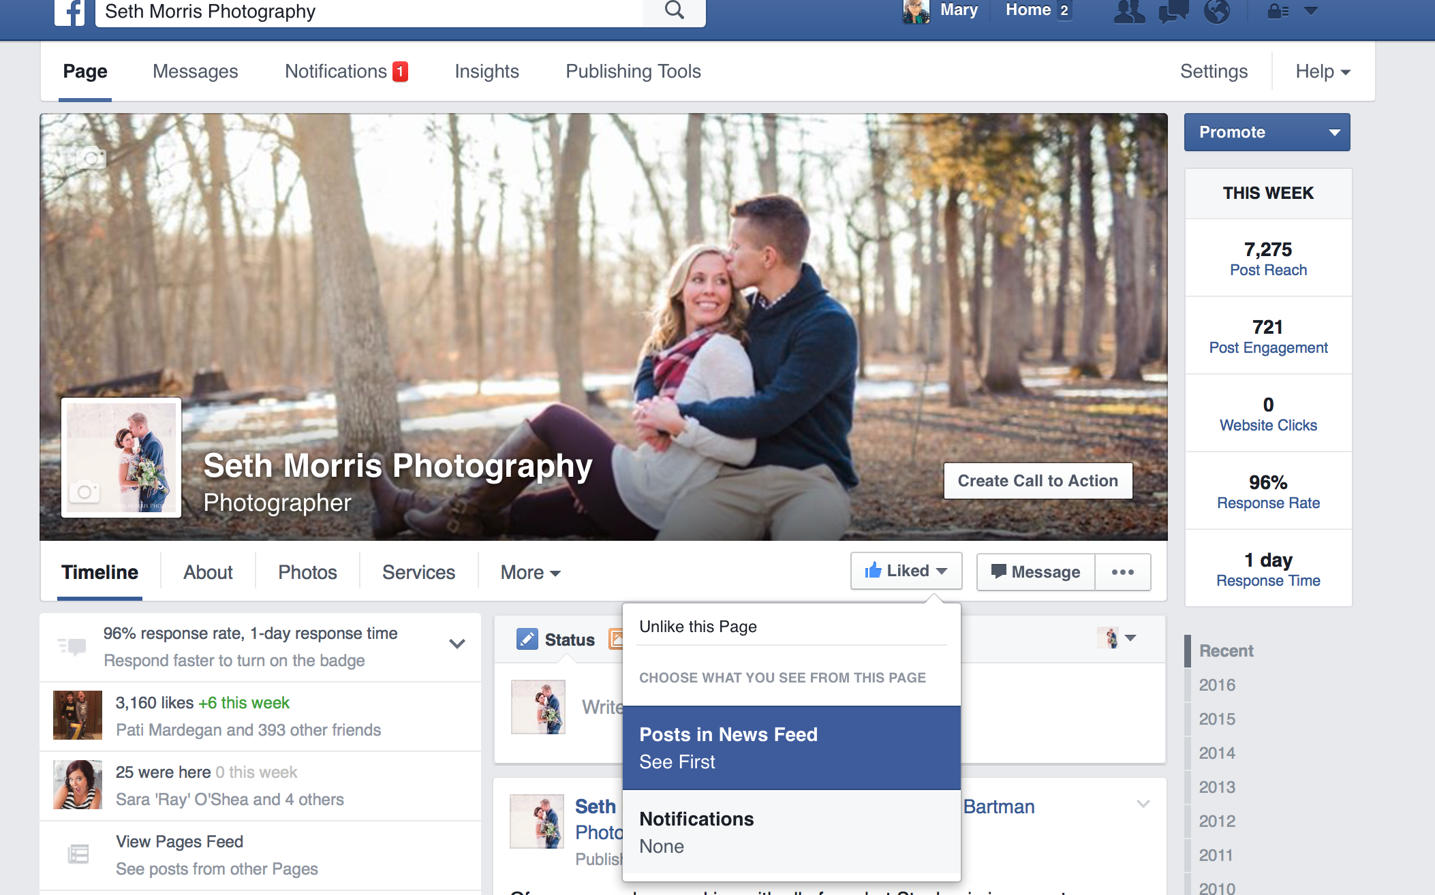
Task: Expand the More tab dropdown
Action: tap(530, 572)
